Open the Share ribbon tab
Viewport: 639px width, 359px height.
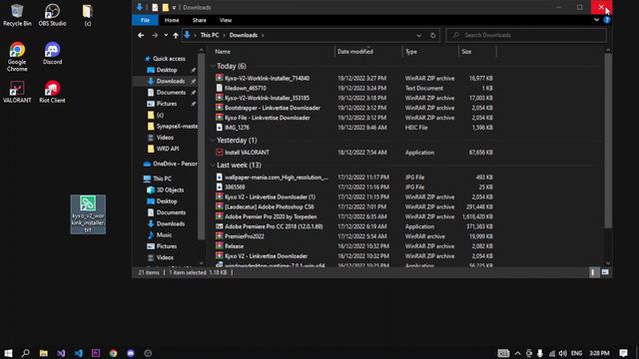pos(199,20)
